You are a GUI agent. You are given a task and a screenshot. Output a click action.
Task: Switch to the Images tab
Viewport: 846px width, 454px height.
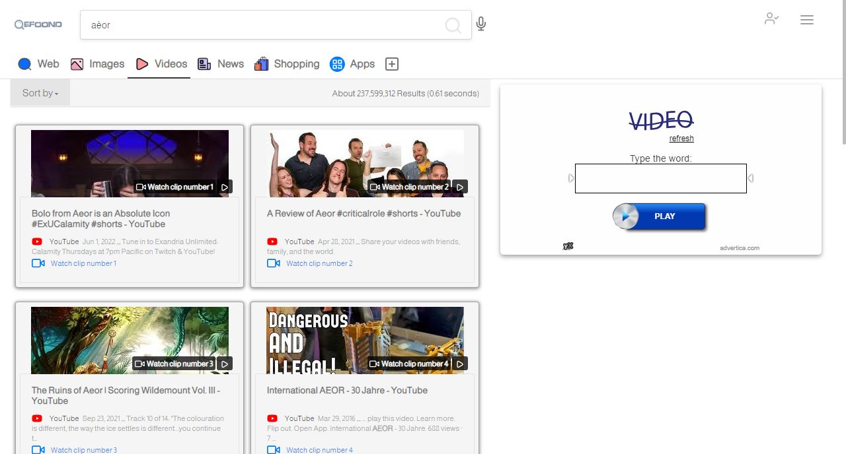pos(97,64)
